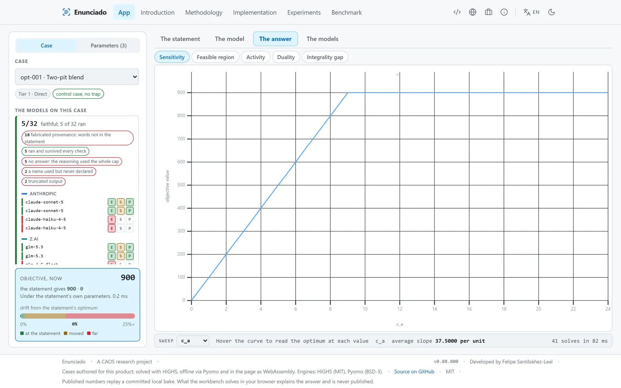
Task: Select the Integrality gap view pill
Action: click(x=325, y=57)
